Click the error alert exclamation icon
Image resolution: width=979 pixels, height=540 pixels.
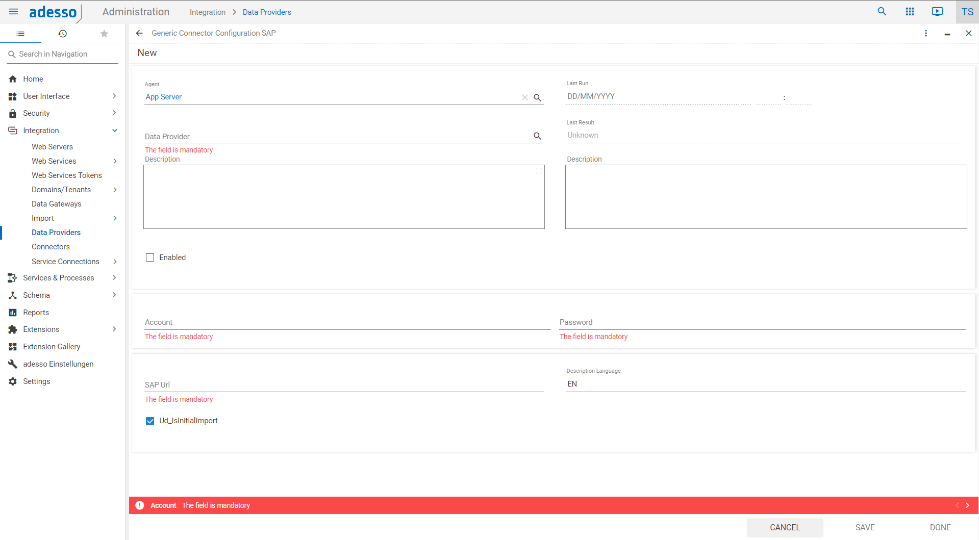tap(140, 505)
